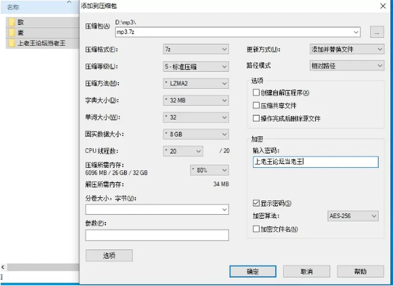This screenshot has width=393, height=286.
Task: Tick the 压缩共享文件 checkbox
Action: (x=256, y=105)
